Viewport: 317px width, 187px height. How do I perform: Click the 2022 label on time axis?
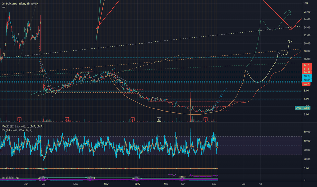(137, 184)
